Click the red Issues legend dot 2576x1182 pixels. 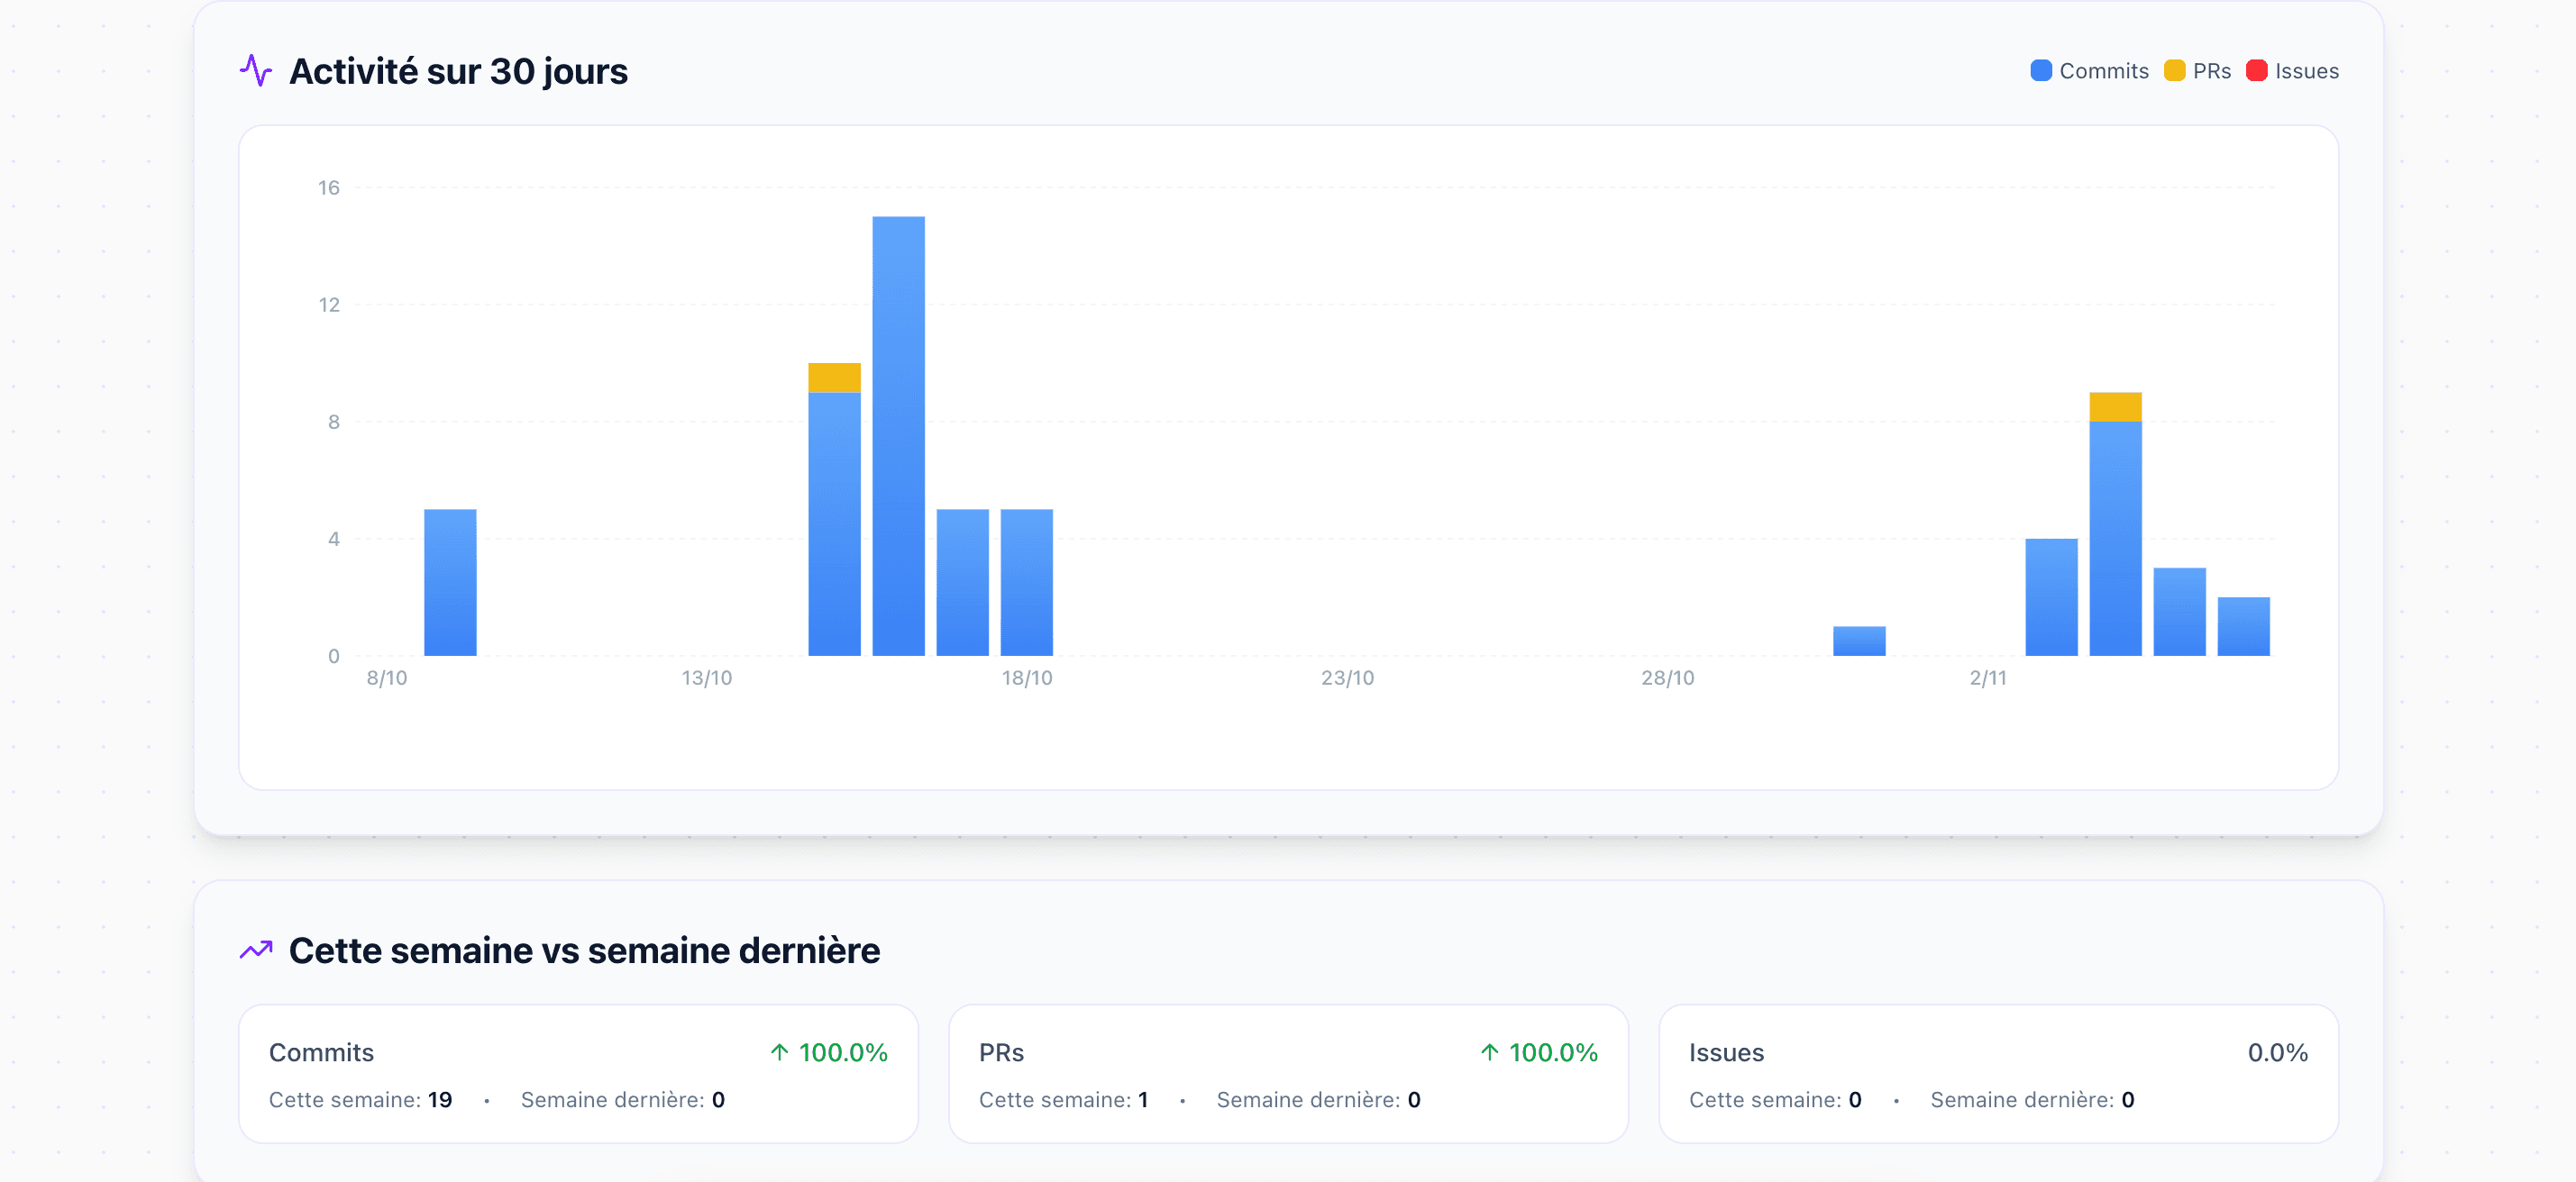(x=2256, y=70)
